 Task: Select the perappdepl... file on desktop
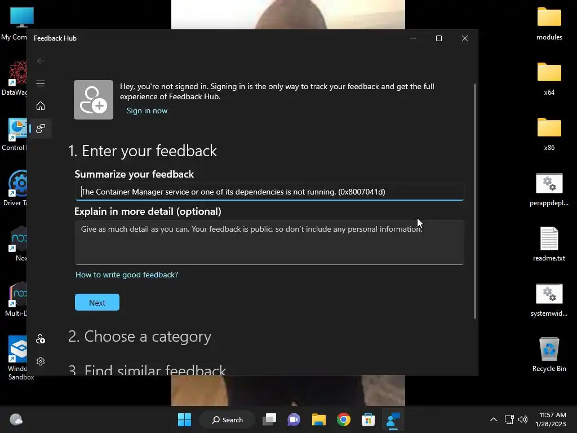click(x=549, y=189)
